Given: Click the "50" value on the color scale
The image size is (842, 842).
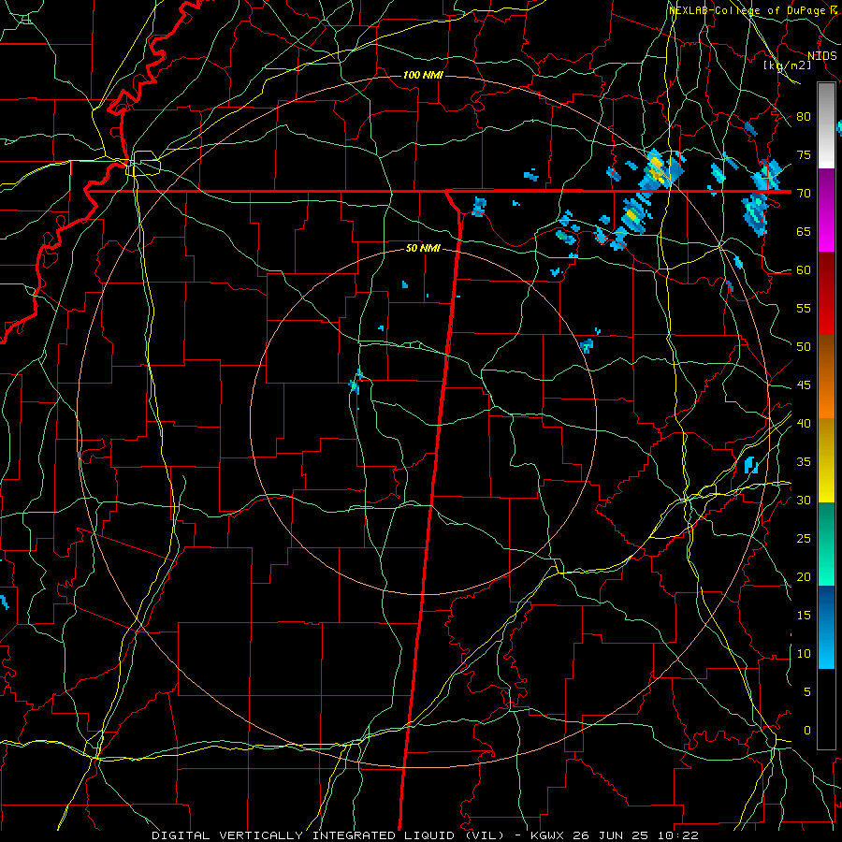Looking at the screenshot, I should (804, 347).
